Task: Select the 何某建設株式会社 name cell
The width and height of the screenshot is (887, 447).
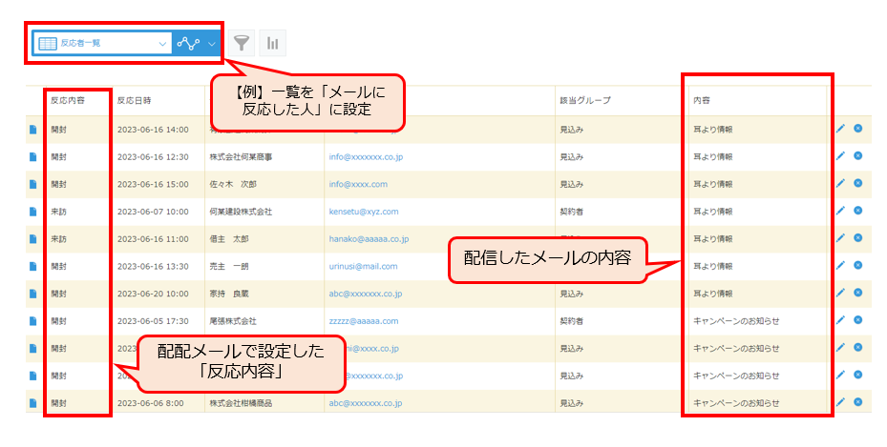Action: (x=241, y=212)
